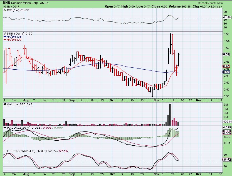The height and width of the screenshot is (176, 232).
Task: Click the DNN ticker symbol title
Action: (x=7, y=3)
